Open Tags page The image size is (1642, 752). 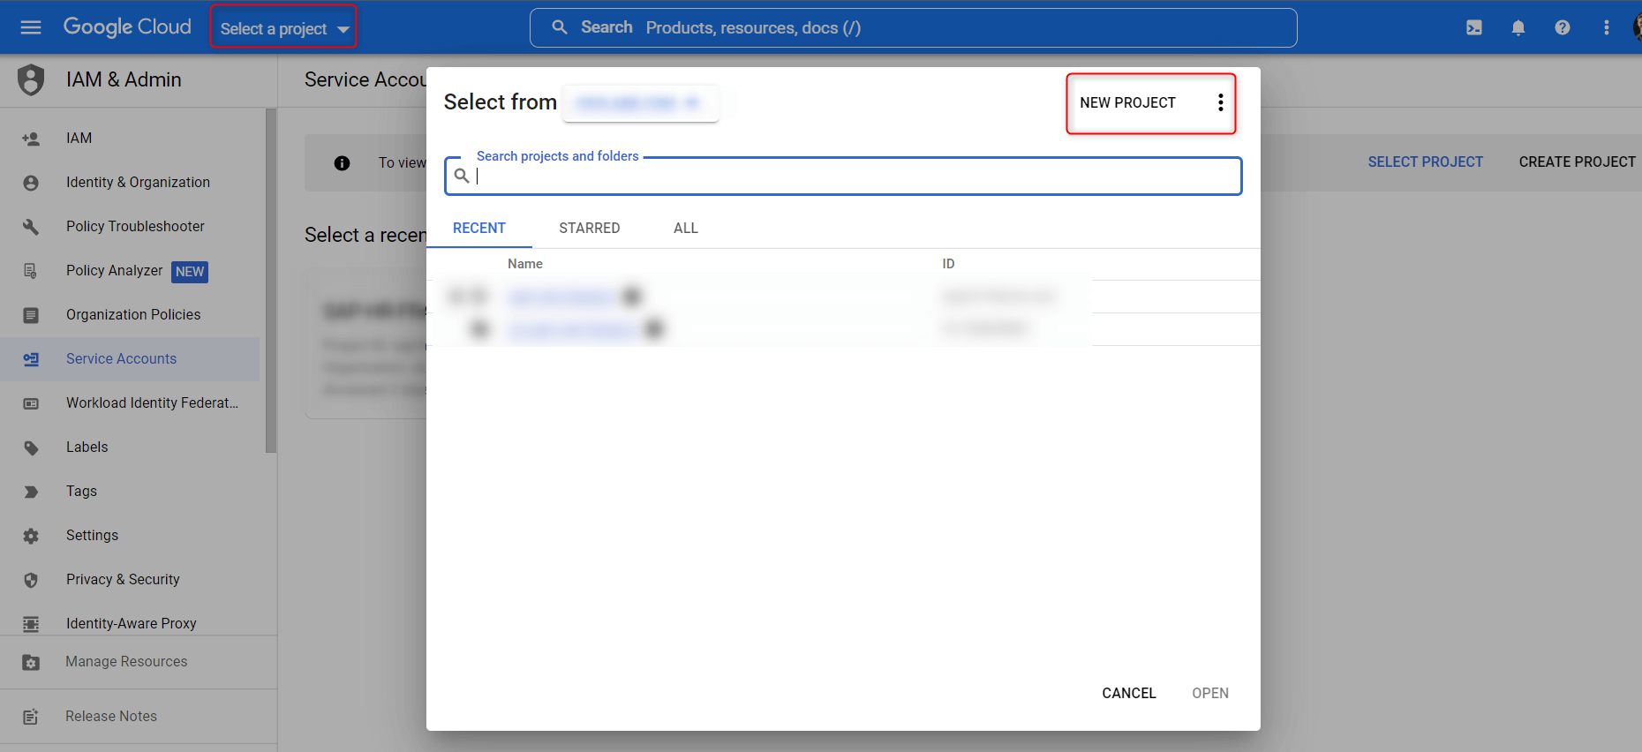81,491
